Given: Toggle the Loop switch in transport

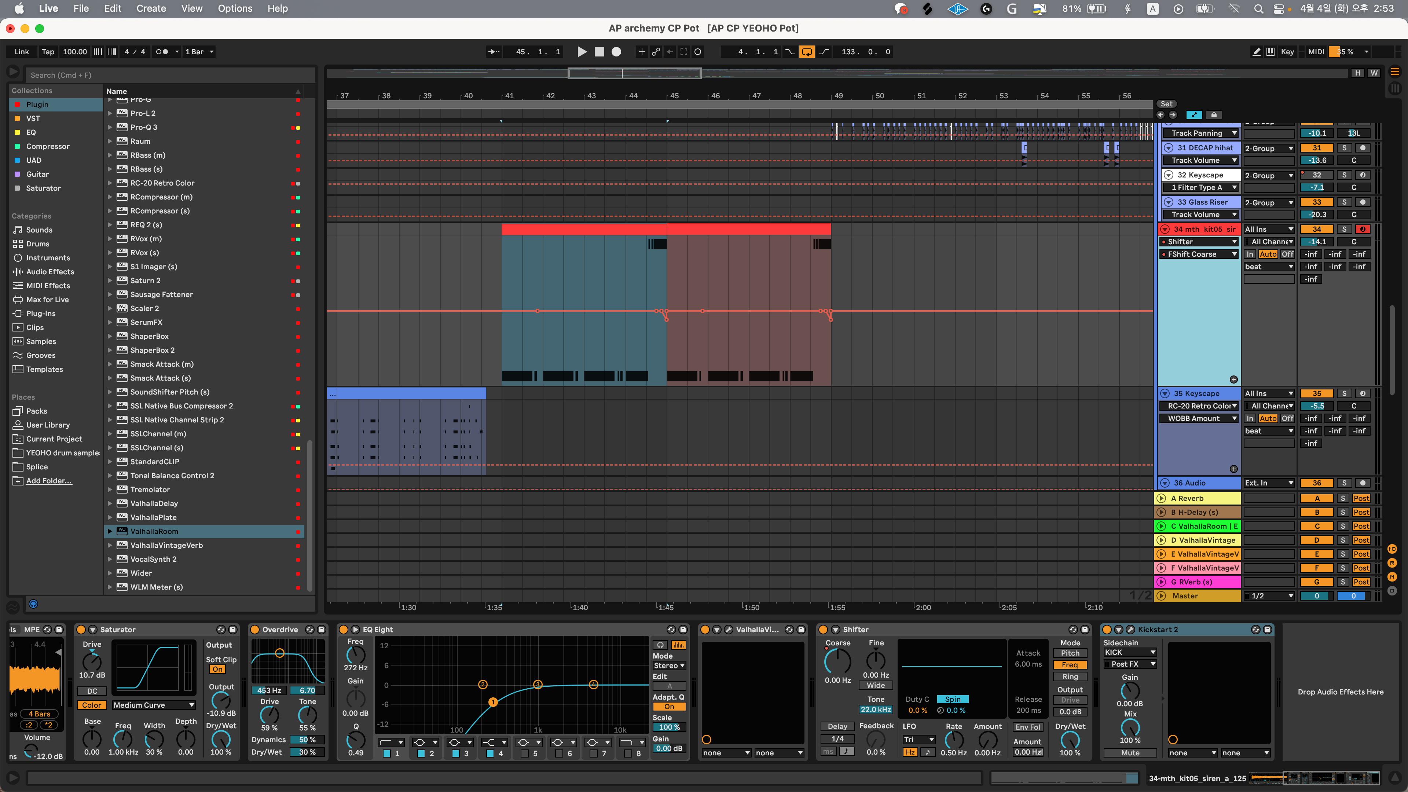Looking at the screenshot, I should [807, 52].
